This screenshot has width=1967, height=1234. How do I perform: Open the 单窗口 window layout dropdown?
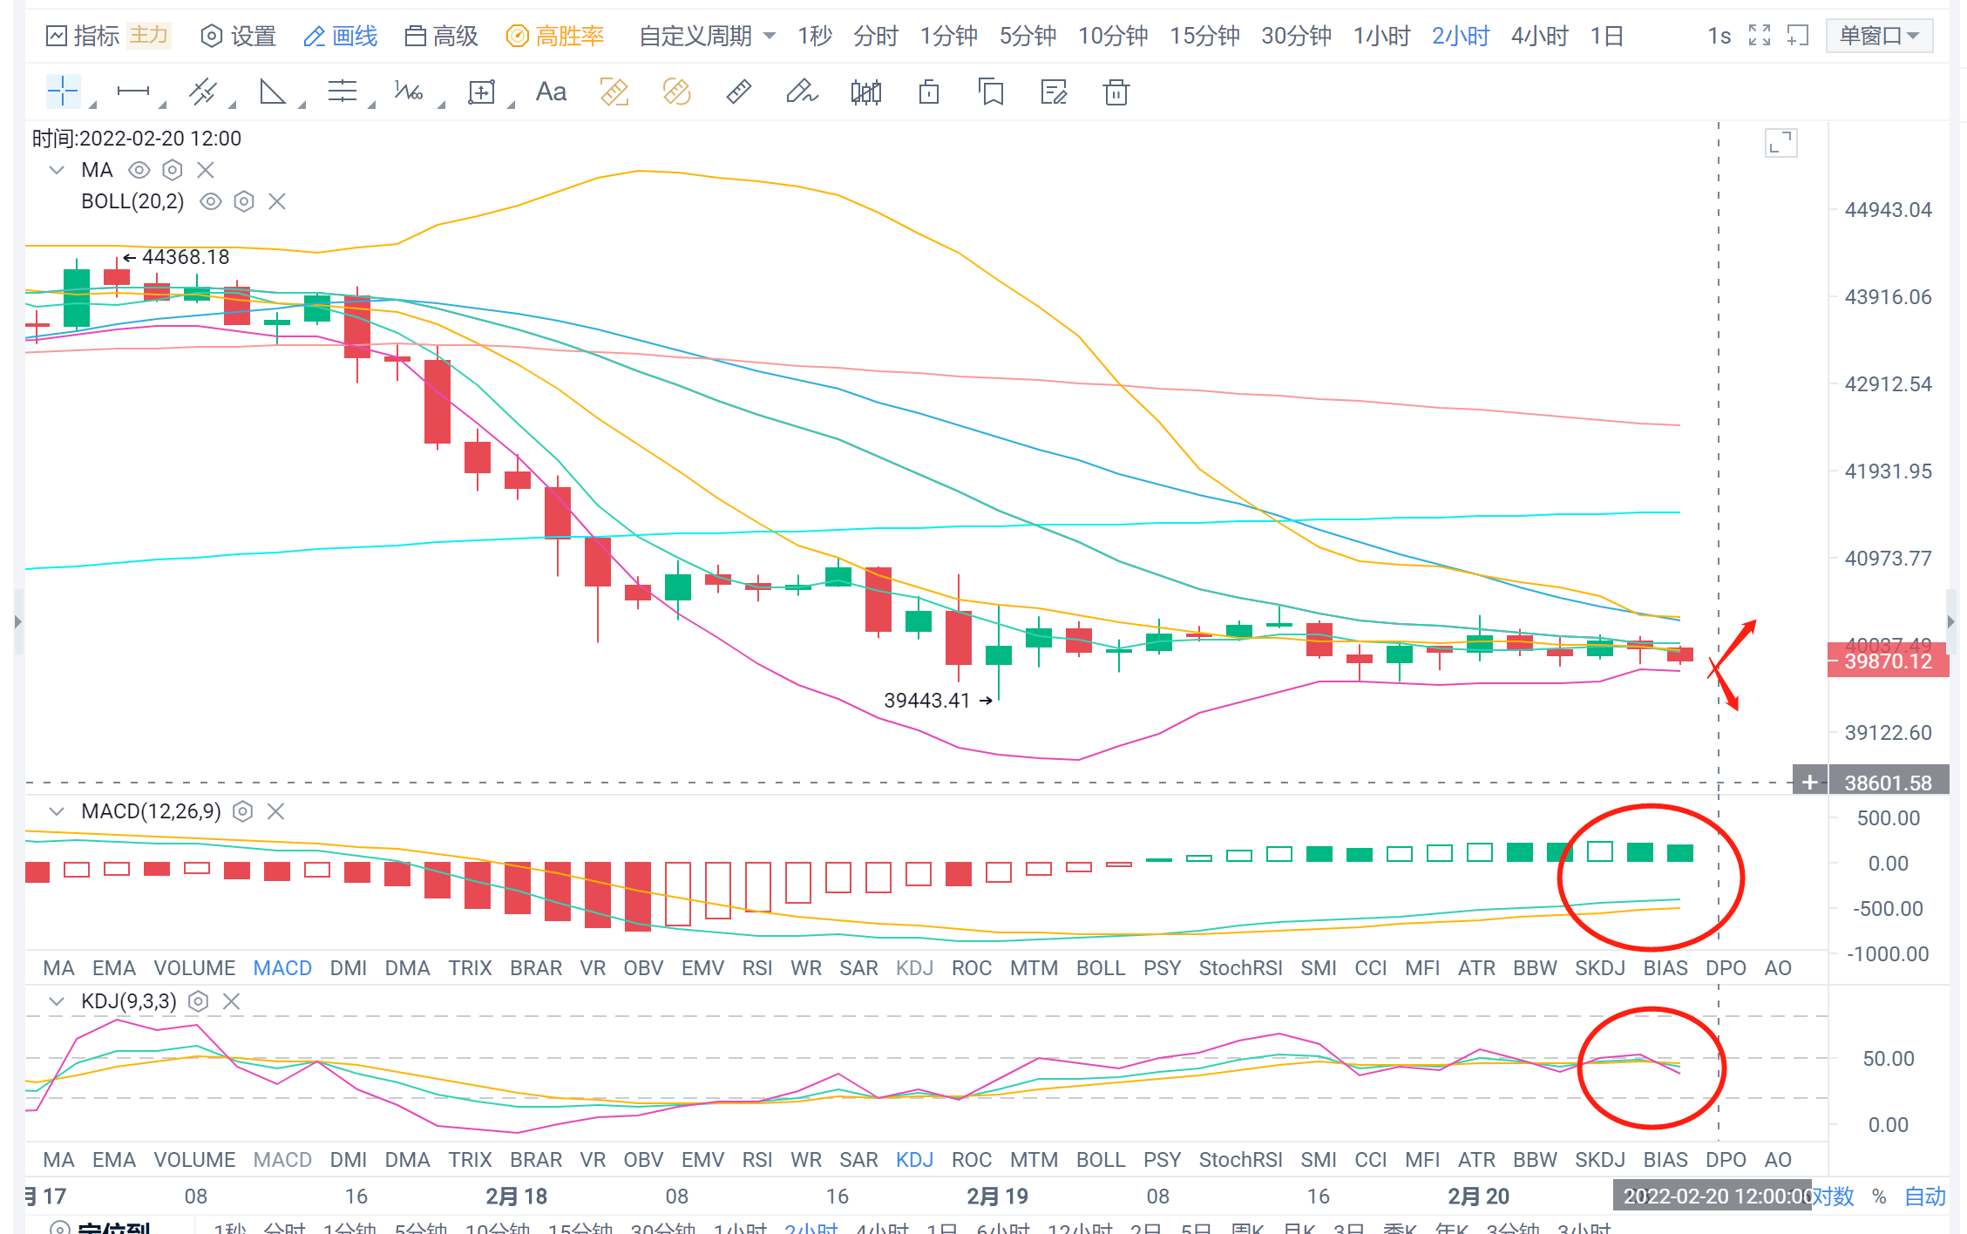point(1878,36)
